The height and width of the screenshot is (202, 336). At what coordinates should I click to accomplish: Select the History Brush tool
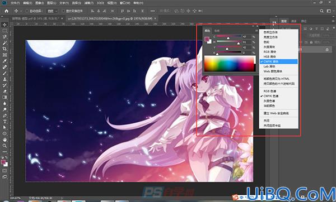[4, 85]
